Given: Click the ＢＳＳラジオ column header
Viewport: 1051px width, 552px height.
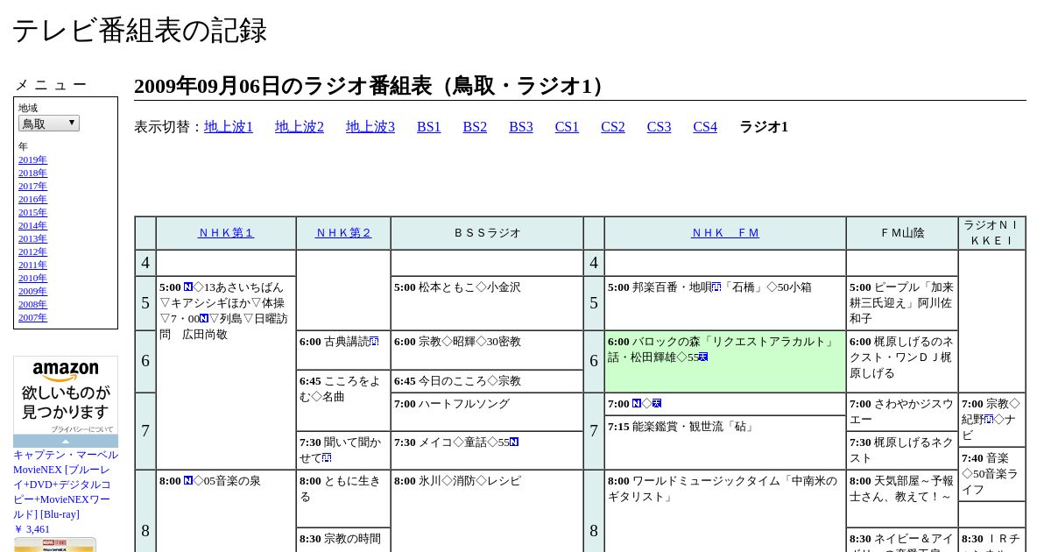Looking at the screenshot, I should (487, 233).
